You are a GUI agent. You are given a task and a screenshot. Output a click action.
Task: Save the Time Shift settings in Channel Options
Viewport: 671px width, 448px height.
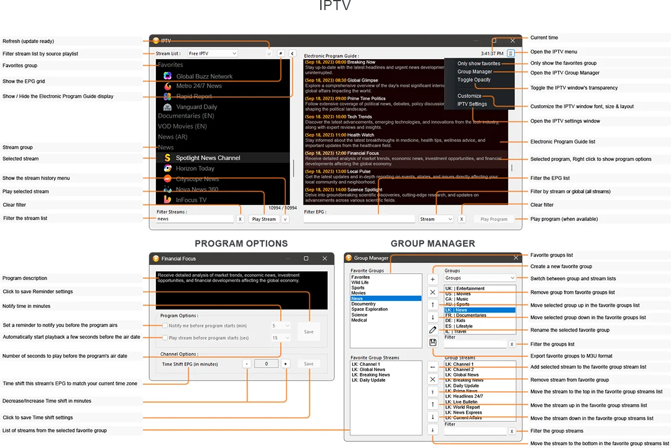coord(308,363)
